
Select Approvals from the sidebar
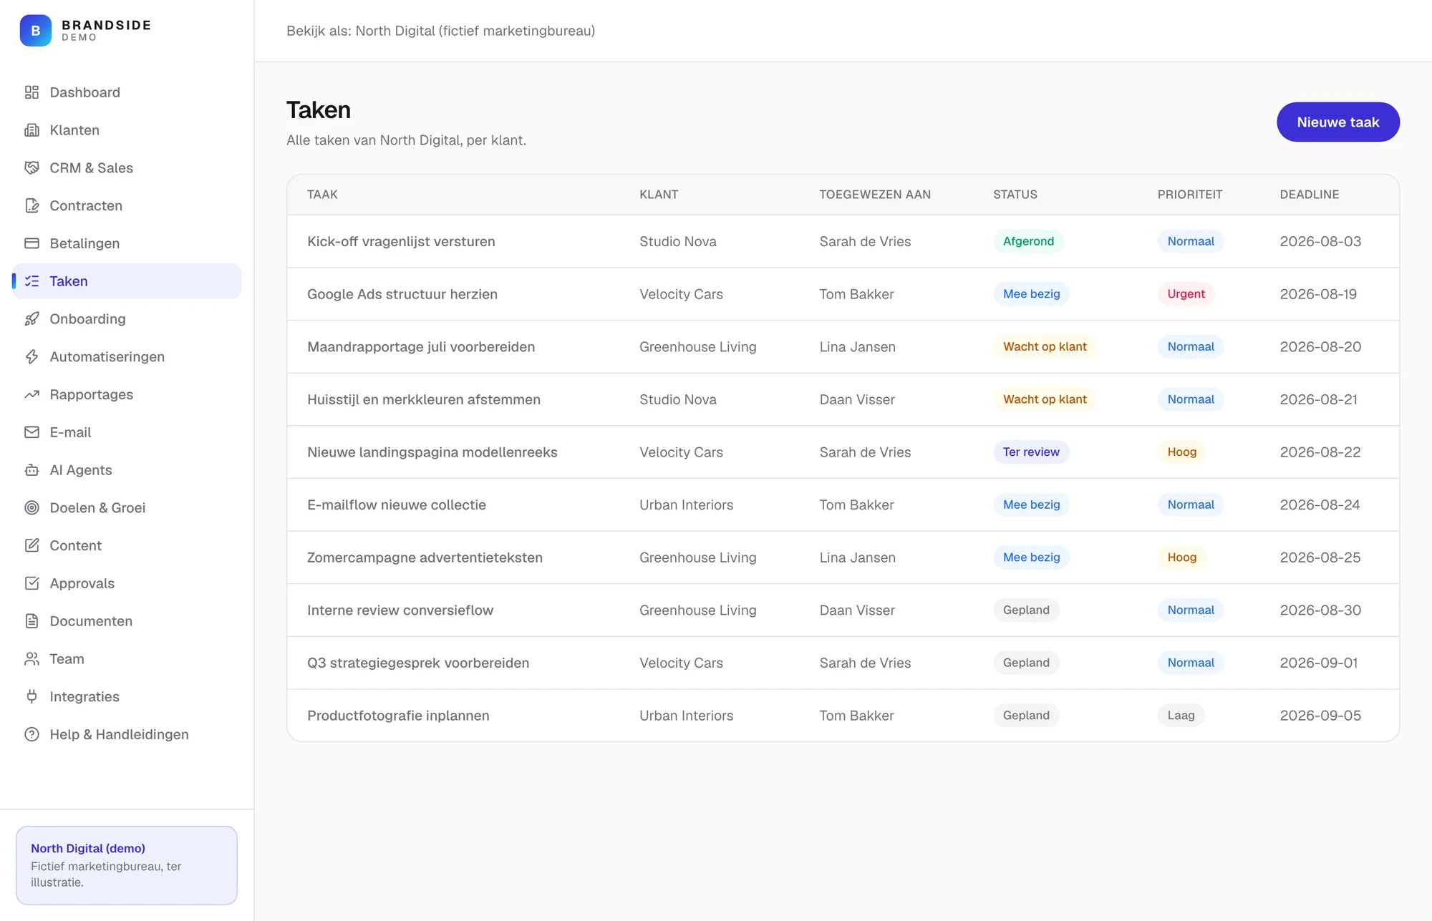click(127, 583)
